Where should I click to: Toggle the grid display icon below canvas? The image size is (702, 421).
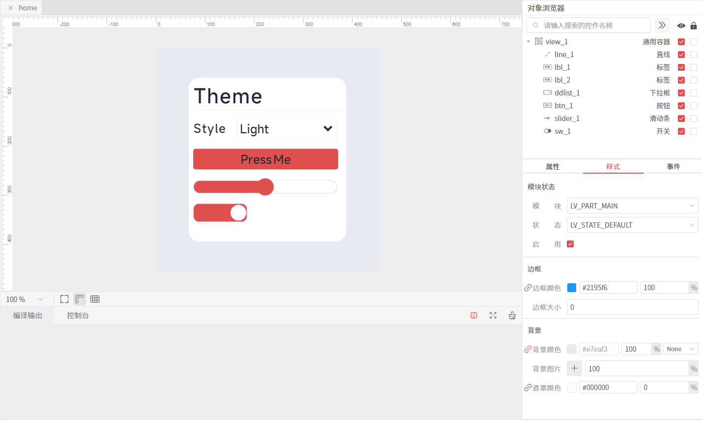click(x=95, y=299)
